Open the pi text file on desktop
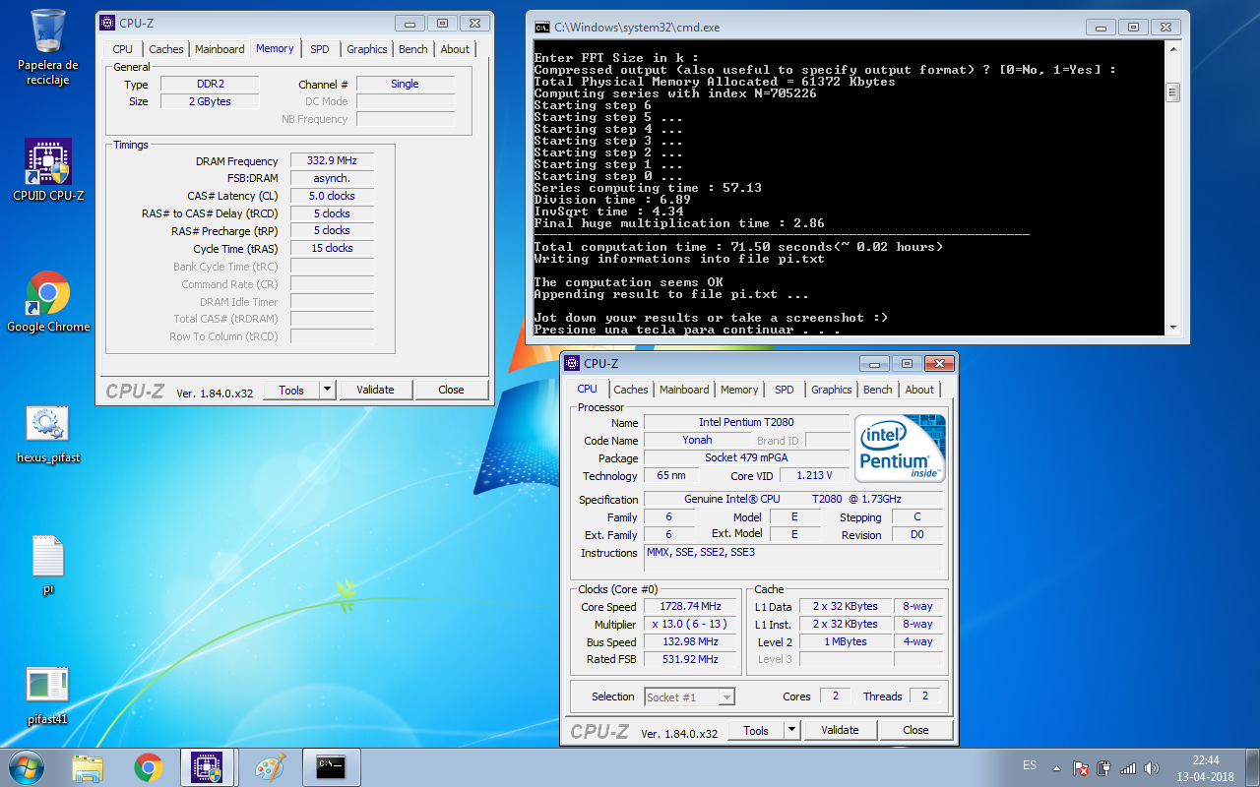Viewport: 1260px width, 787px height. [x=48, y=566]
